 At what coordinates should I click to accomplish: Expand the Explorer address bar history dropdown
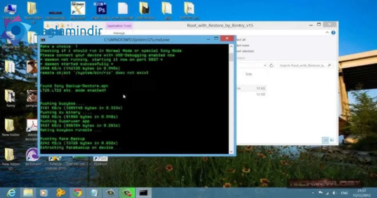(x=265, y=65)
